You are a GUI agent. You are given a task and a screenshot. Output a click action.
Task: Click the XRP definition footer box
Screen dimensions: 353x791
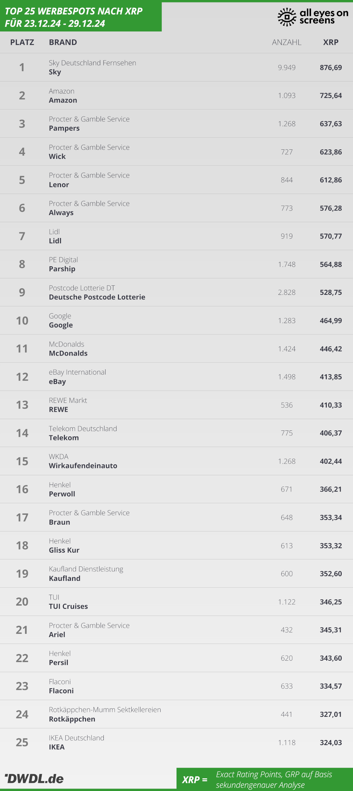265,779
